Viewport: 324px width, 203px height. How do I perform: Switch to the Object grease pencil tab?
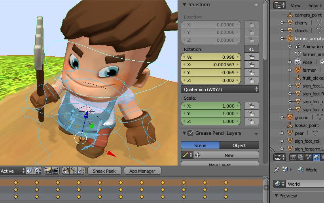click(239, 145)
